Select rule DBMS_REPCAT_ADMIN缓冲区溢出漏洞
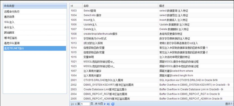This screenshot has height=106, width=234. [152, 98]
